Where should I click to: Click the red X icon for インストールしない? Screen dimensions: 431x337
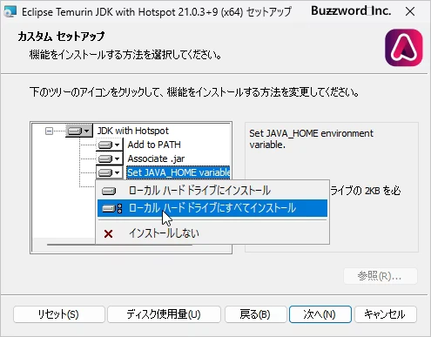pos(108,233)
